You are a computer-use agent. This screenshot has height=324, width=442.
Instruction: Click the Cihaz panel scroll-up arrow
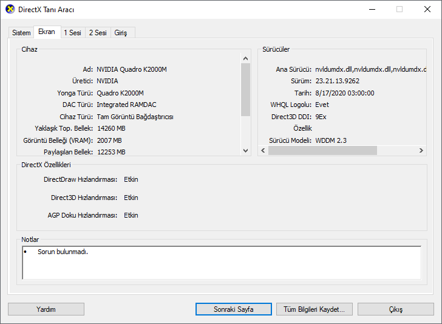(245, 58)
